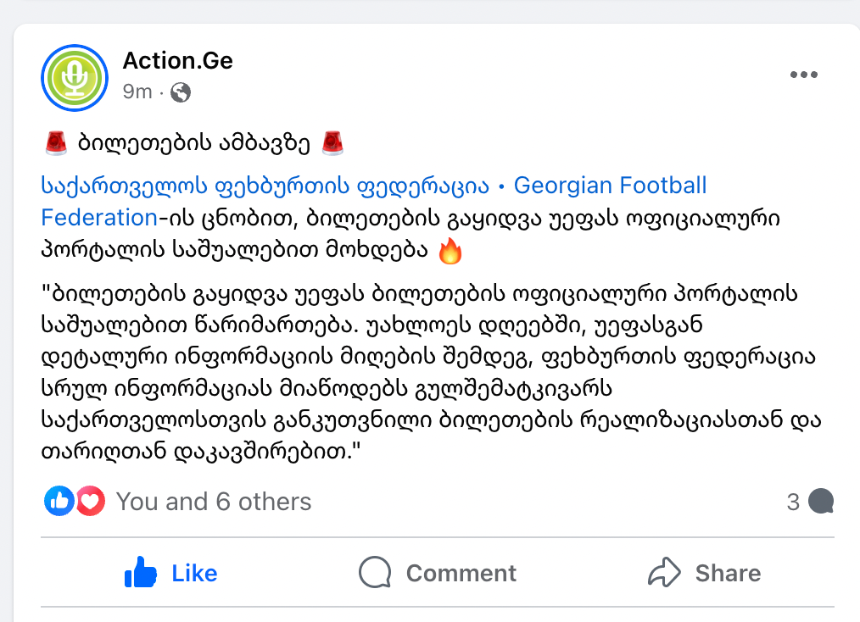The height and width of the screenshot is (622, 860).
Task: Click the comment count number 3
Action: (x=793, y=502)
